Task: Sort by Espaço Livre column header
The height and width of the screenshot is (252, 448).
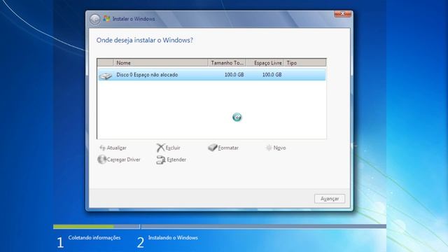Action: click(x=265, y=62)
